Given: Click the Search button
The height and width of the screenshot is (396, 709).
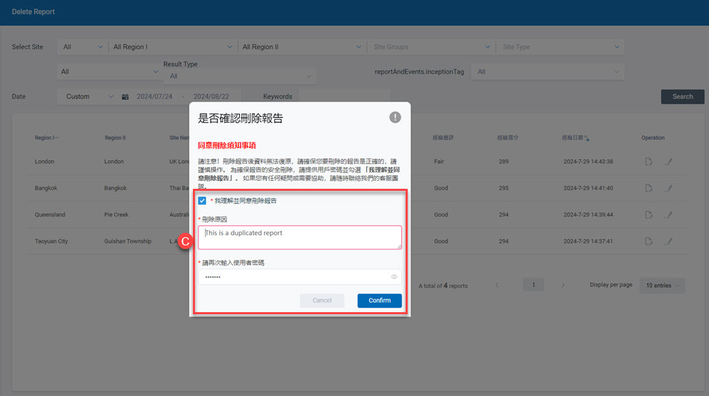Looking at the screenshot, I should point(682,97).
